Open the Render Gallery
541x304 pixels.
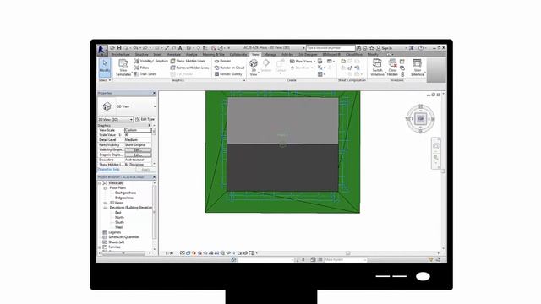point(228,74)
